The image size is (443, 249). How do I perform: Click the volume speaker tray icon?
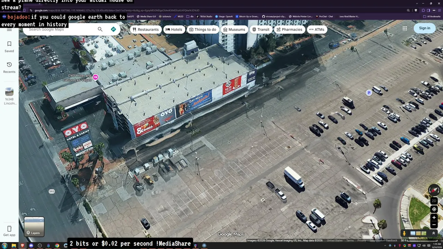(x=424, y=246)
